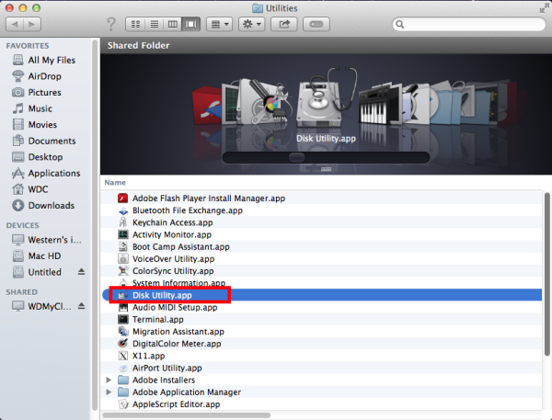Click the red Flash cover flow thumbnail
This screenshot has width=552, height=420.
pos(207,108)
